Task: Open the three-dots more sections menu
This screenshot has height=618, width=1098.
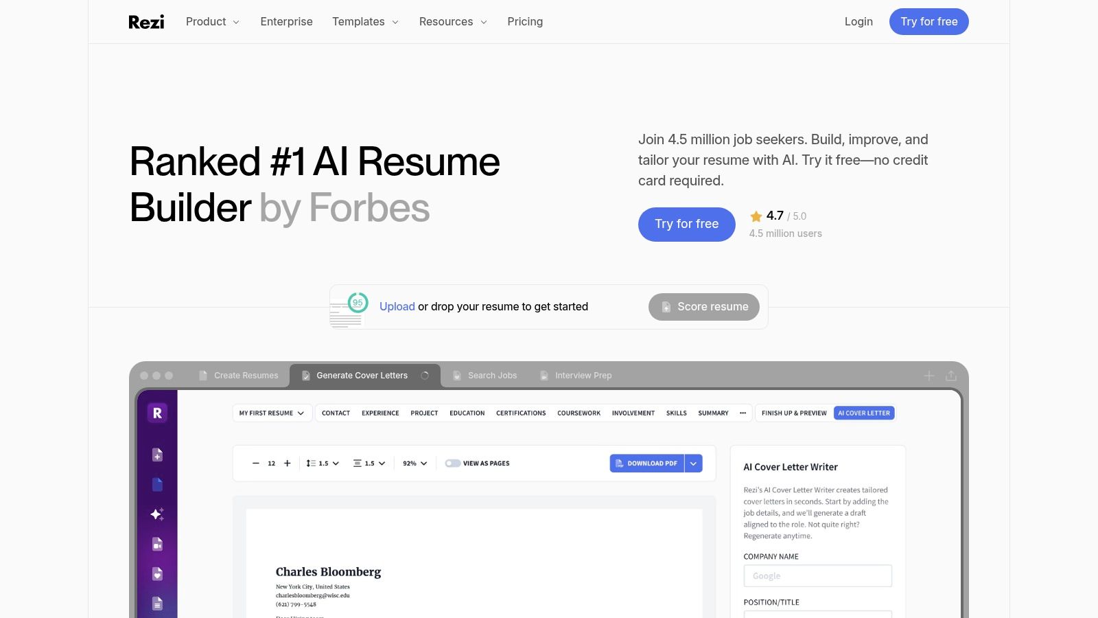Action: coord(743,413)
